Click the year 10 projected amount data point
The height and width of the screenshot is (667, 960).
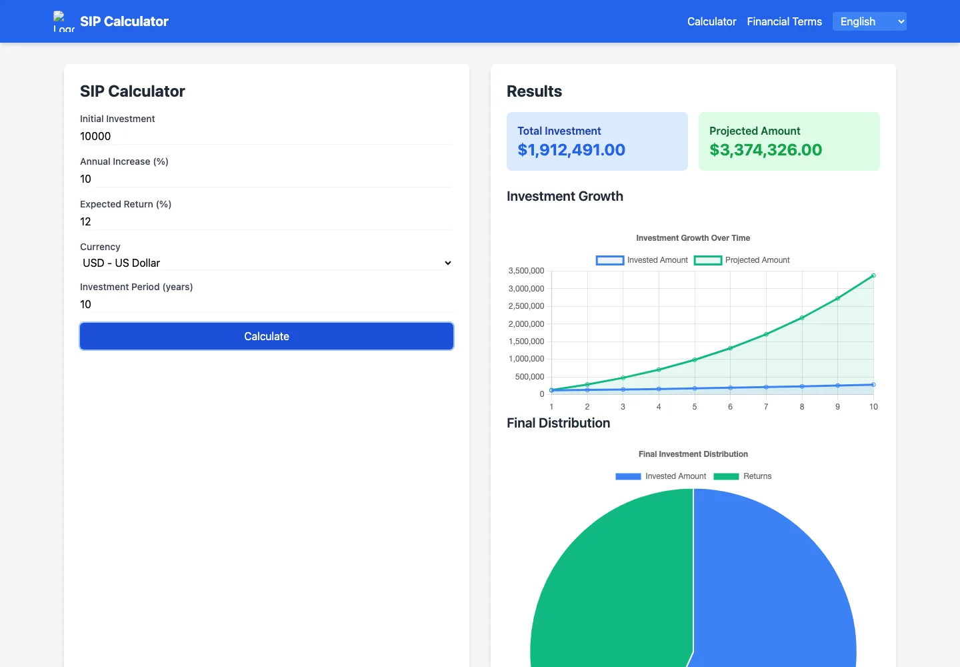point(873,275)
